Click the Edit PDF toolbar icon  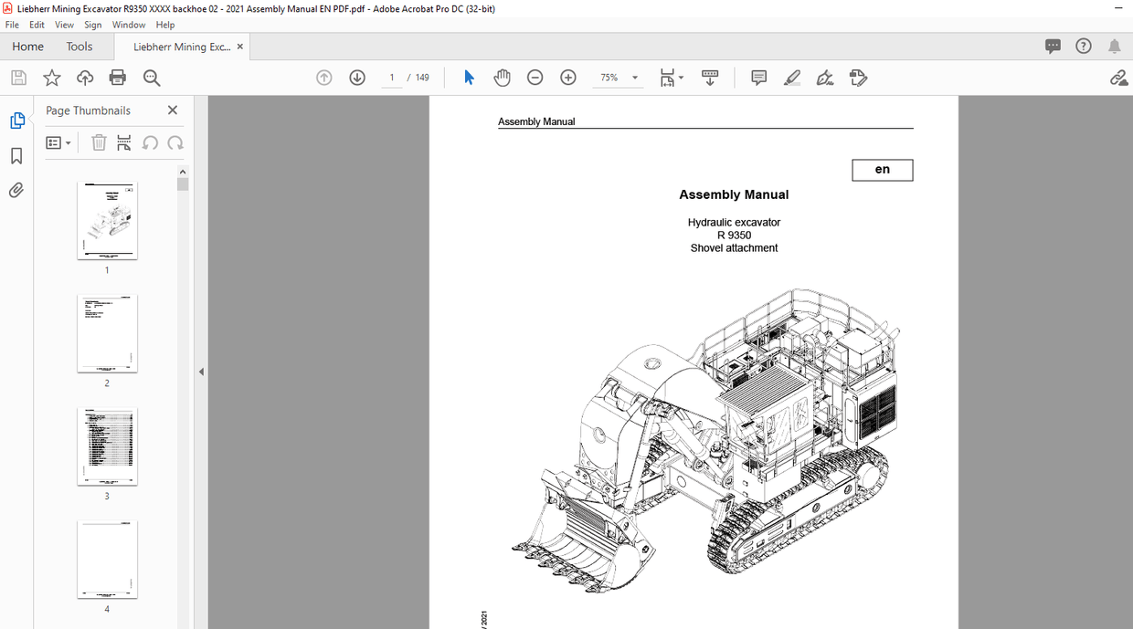click(858, 78)
